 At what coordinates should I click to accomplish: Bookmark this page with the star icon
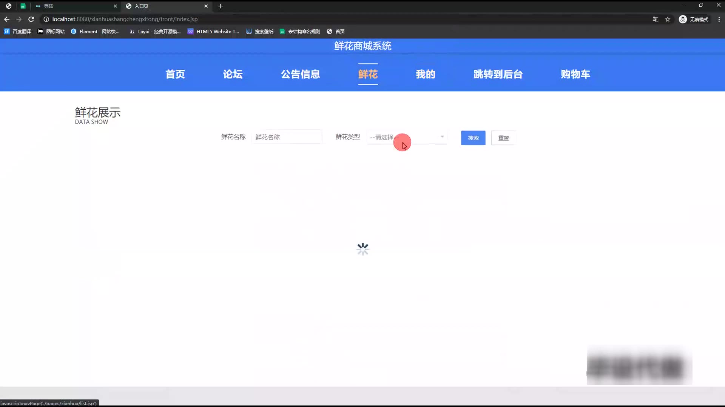pyautogui.click(x=668, y=19)
